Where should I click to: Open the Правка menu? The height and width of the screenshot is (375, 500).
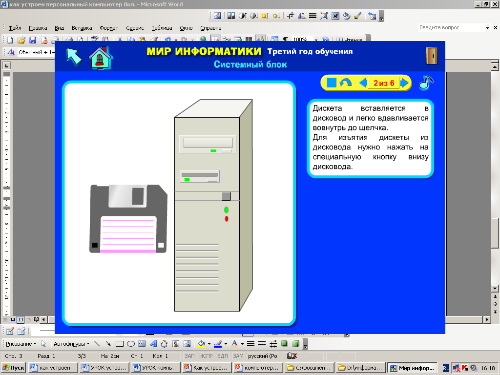[38, 28]
